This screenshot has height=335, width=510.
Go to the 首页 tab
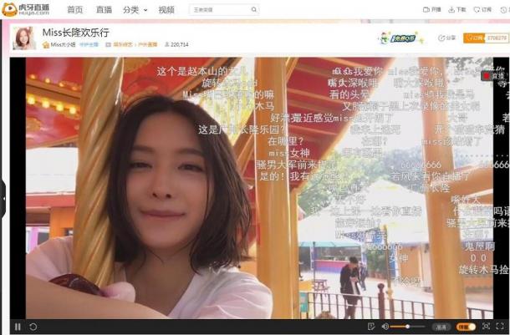tap(74, 10)
